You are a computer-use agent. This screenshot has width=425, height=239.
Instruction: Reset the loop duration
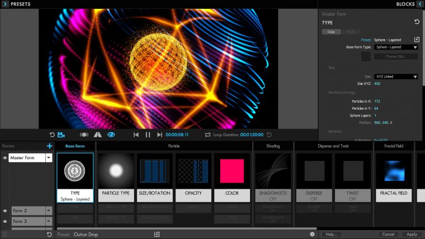pos(269,135)
